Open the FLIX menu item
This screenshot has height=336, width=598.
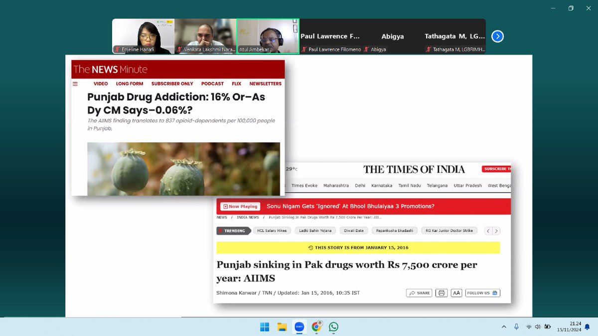[237, 84]
